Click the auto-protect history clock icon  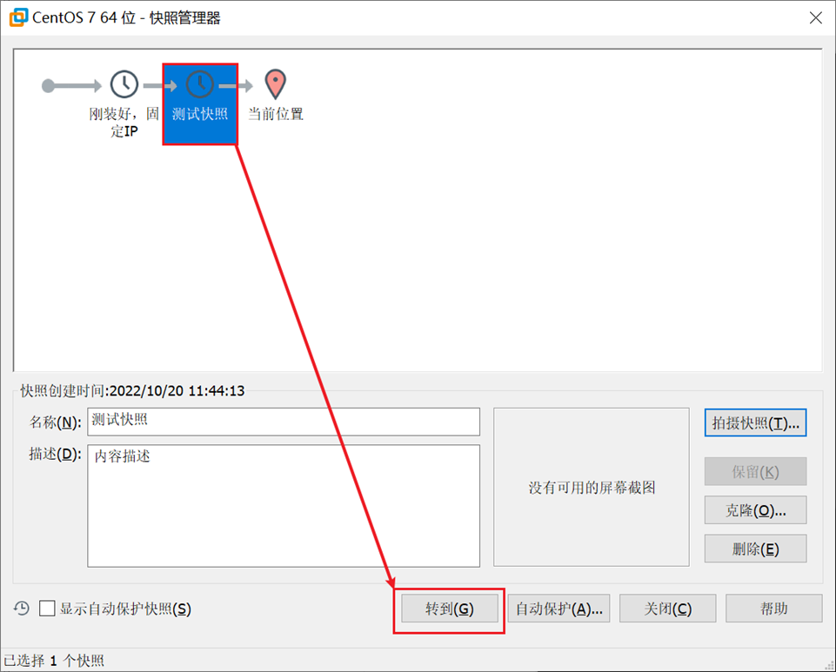[22, 609]
